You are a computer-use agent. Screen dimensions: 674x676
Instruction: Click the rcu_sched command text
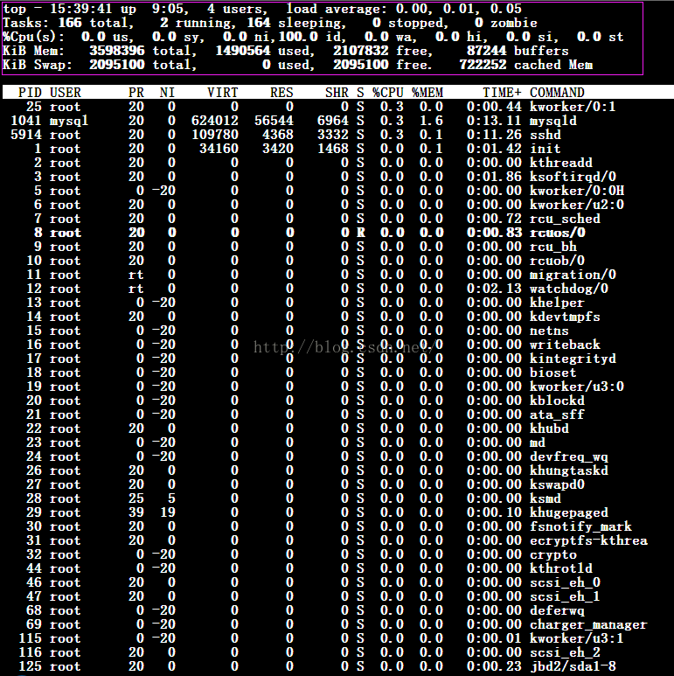[565, 219]
